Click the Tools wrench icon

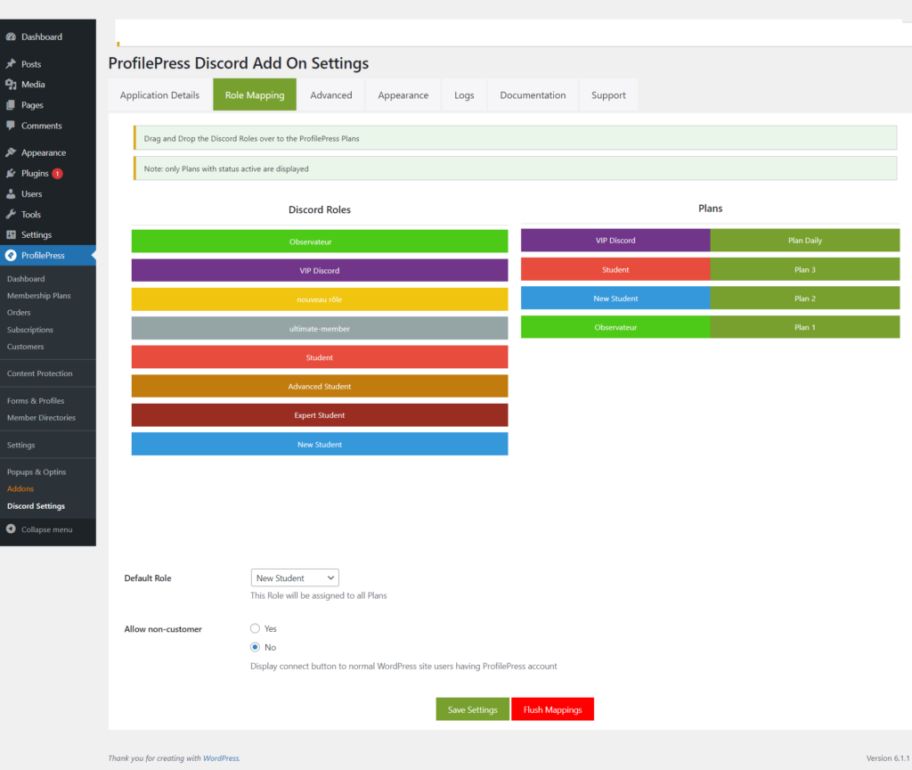pyautogui.click(x=11, y=214)
